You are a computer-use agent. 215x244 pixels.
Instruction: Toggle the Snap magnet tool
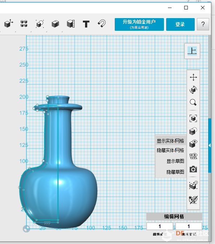(x=102, y=24)
